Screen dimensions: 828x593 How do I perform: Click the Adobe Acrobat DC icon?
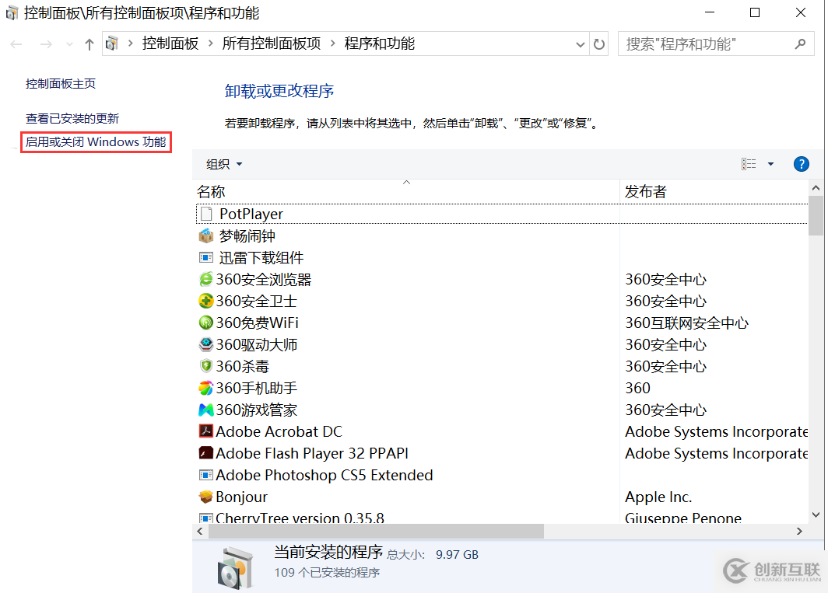pyautogui.click(x=206, y=431)
